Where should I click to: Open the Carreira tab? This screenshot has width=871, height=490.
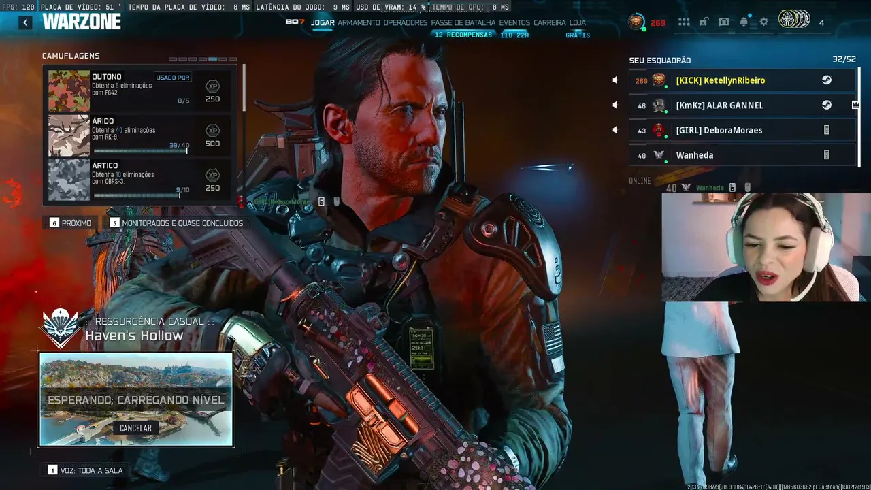550,22
